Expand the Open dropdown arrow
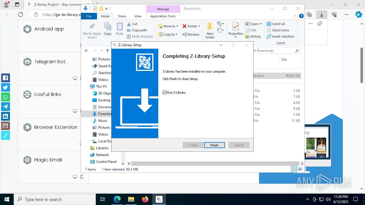The image size is (365, 205). pyautogui.click(x=261, y=24)
